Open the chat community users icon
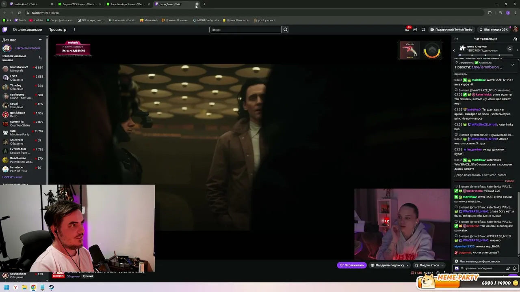 click(x=515, y=39)
